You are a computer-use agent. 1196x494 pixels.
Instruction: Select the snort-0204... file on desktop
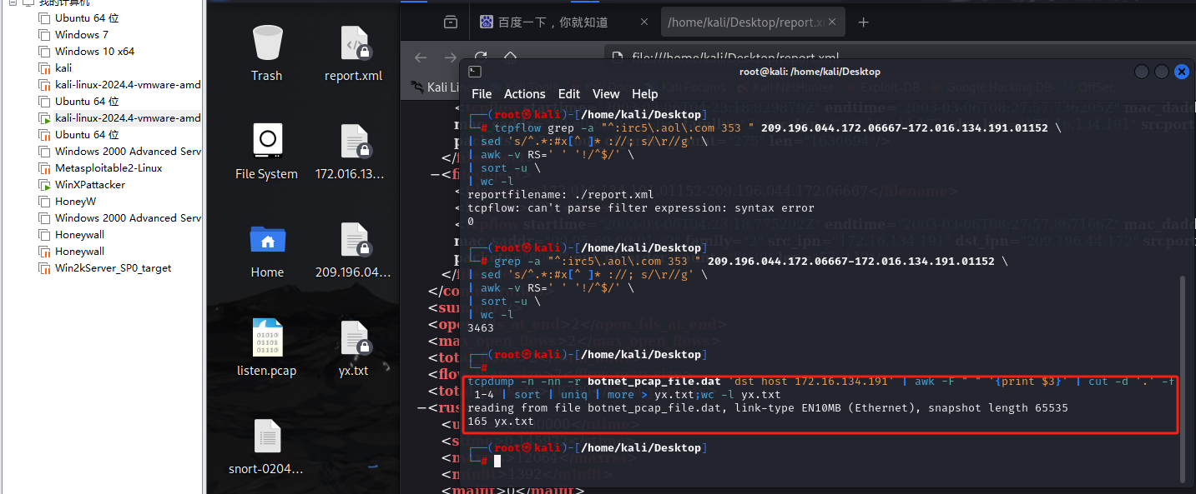267,447
